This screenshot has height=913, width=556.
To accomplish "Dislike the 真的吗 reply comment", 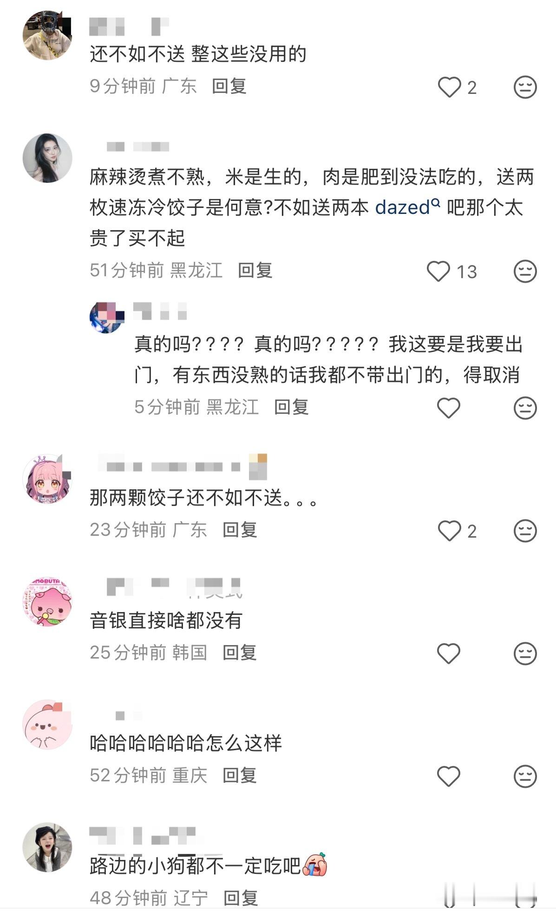I will [x=525, y=408].
